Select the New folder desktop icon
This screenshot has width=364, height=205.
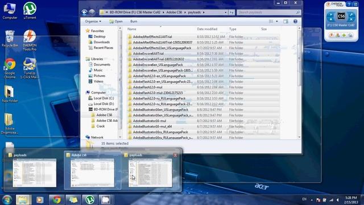coord(10,94)
